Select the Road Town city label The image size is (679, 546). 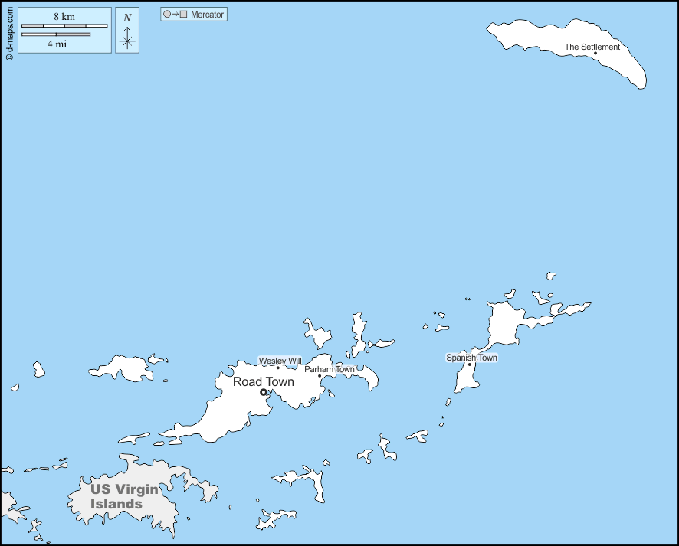pos(264,382)
